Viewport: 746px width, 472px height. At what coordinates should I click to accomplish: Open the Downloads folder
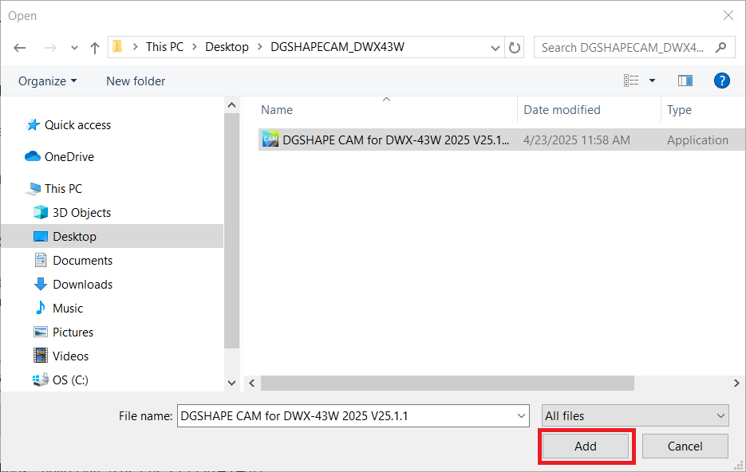point(83,285)
